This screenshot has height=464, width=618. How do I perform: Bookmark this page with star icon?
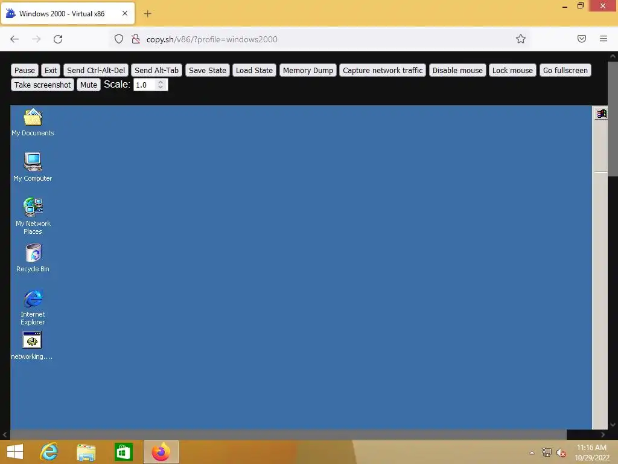coord(521,39)
